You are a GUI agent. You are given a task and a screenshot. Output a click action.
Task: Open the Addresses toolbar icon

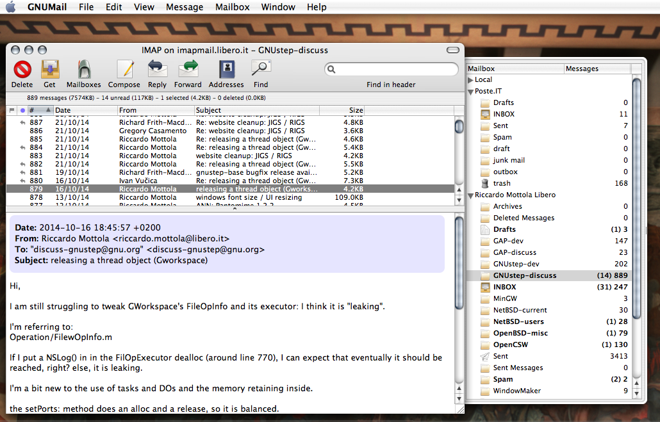coord(226,69)
